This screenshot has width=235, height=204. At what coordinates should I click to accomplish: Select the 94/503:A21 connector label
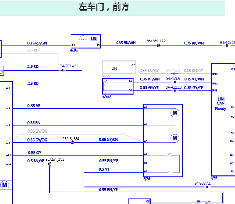point(69,66)
